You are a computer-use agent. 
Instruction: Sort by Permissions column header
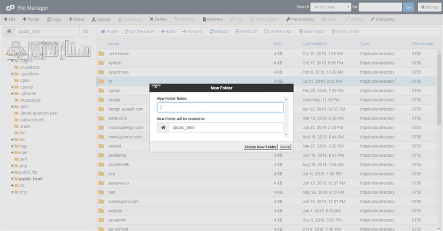(x=422, y=44)
